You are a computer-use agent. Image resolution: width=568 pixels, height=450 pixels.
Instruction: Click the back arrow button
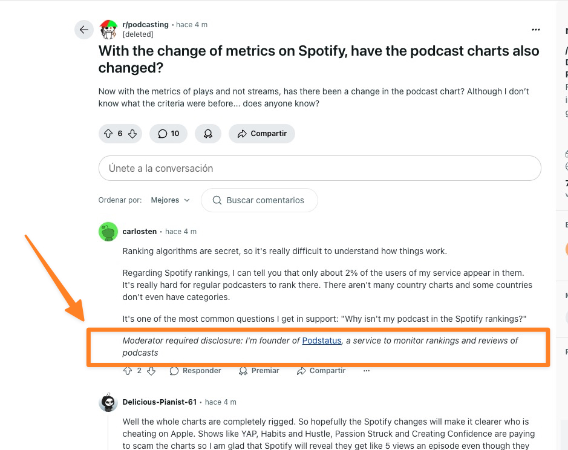(84, 30)
